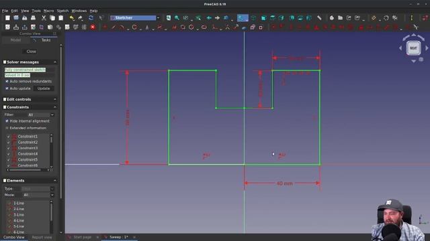Click the Measure distance ruler icon

319,18
